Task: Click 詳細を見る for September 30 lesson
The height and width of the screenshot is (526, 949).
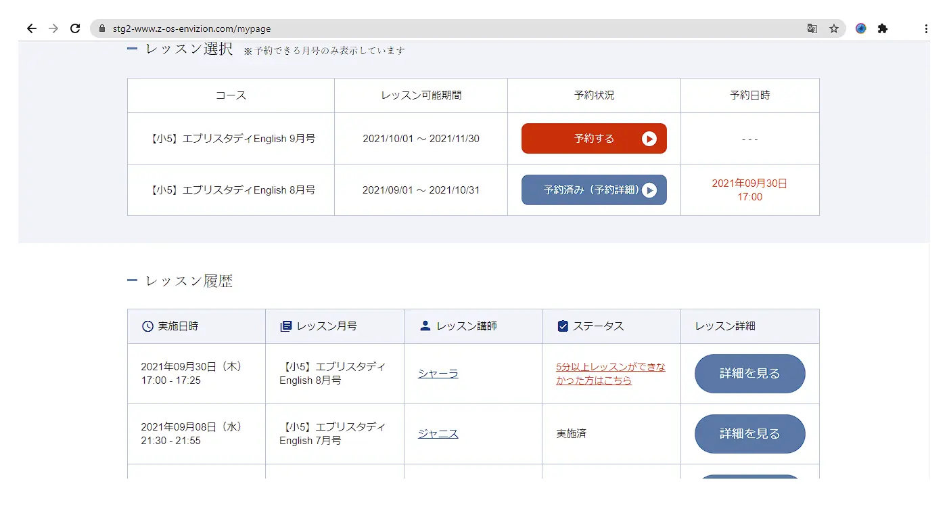Action: click(x=749, y=374)
